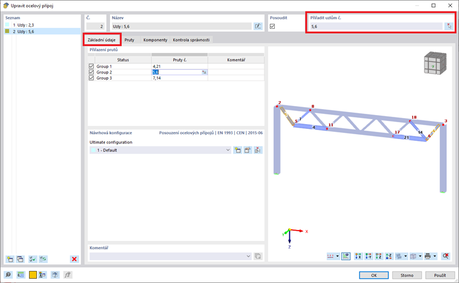Reset the view zoom with red X magnifier

tap(446, 256)
